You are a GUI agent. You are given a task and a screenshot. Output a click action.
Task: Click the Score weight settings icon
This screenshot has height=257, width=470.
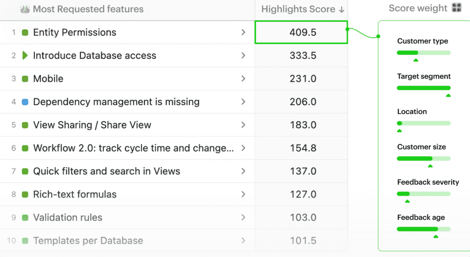coord(456,8)
